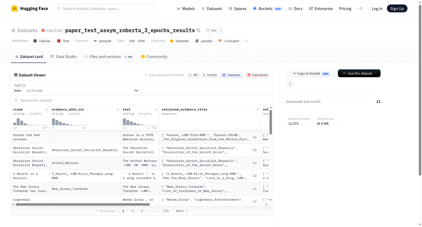Filter by parquet format tag
Viewport: 422px width, 227px height.
tap(102, 41)
